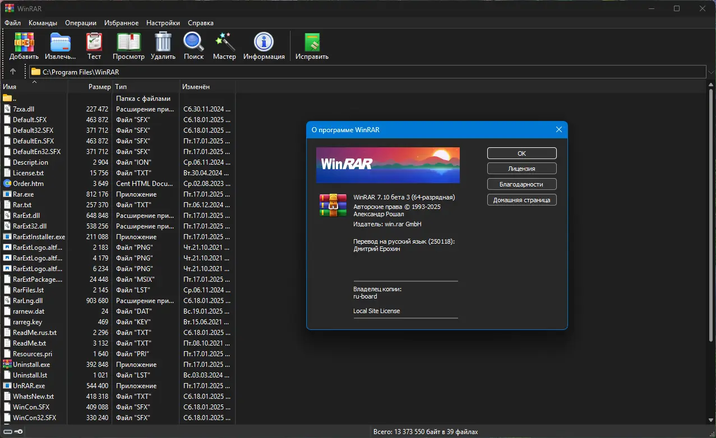Image resolution: width=716 pixels, height=438 pixels.
Task: Open the Поиск (Find) magnifier tool
Action: pos(193,46)
